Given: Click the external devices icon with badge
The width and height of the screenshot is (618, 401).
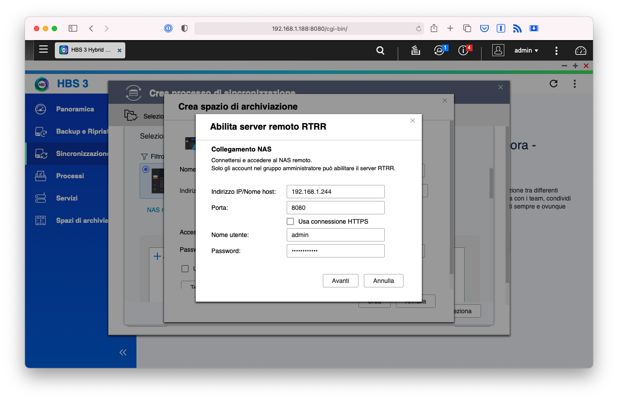Looking at the screenshot, I should [439, 50].
